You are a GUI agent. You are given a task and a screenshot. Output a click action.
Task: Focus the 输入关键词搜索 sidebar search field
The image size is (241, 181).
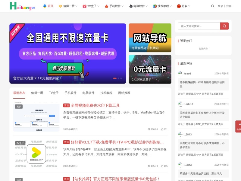click(199, 26)
